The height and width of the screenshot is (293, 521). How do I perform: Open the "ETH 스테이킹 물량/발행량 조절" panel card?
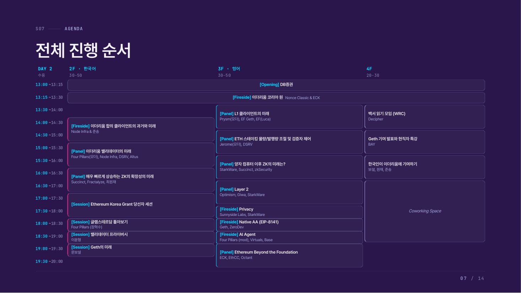pos(289,142)
